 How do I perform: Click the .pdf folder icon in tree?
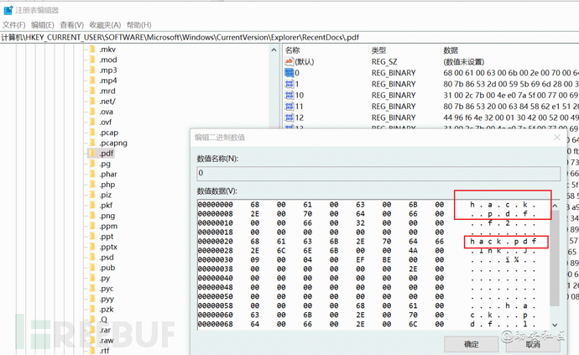[x=92, y=154]
